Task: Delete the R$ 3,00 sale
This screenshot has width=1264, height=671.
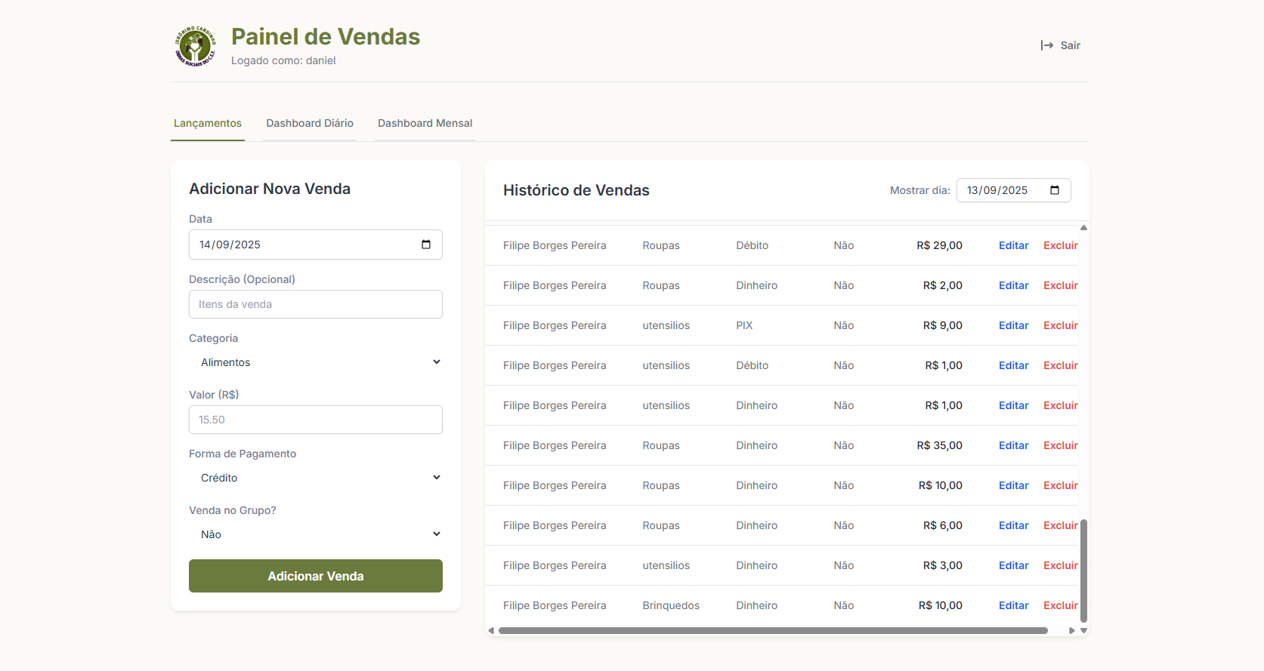Action: click(1061, 565)
